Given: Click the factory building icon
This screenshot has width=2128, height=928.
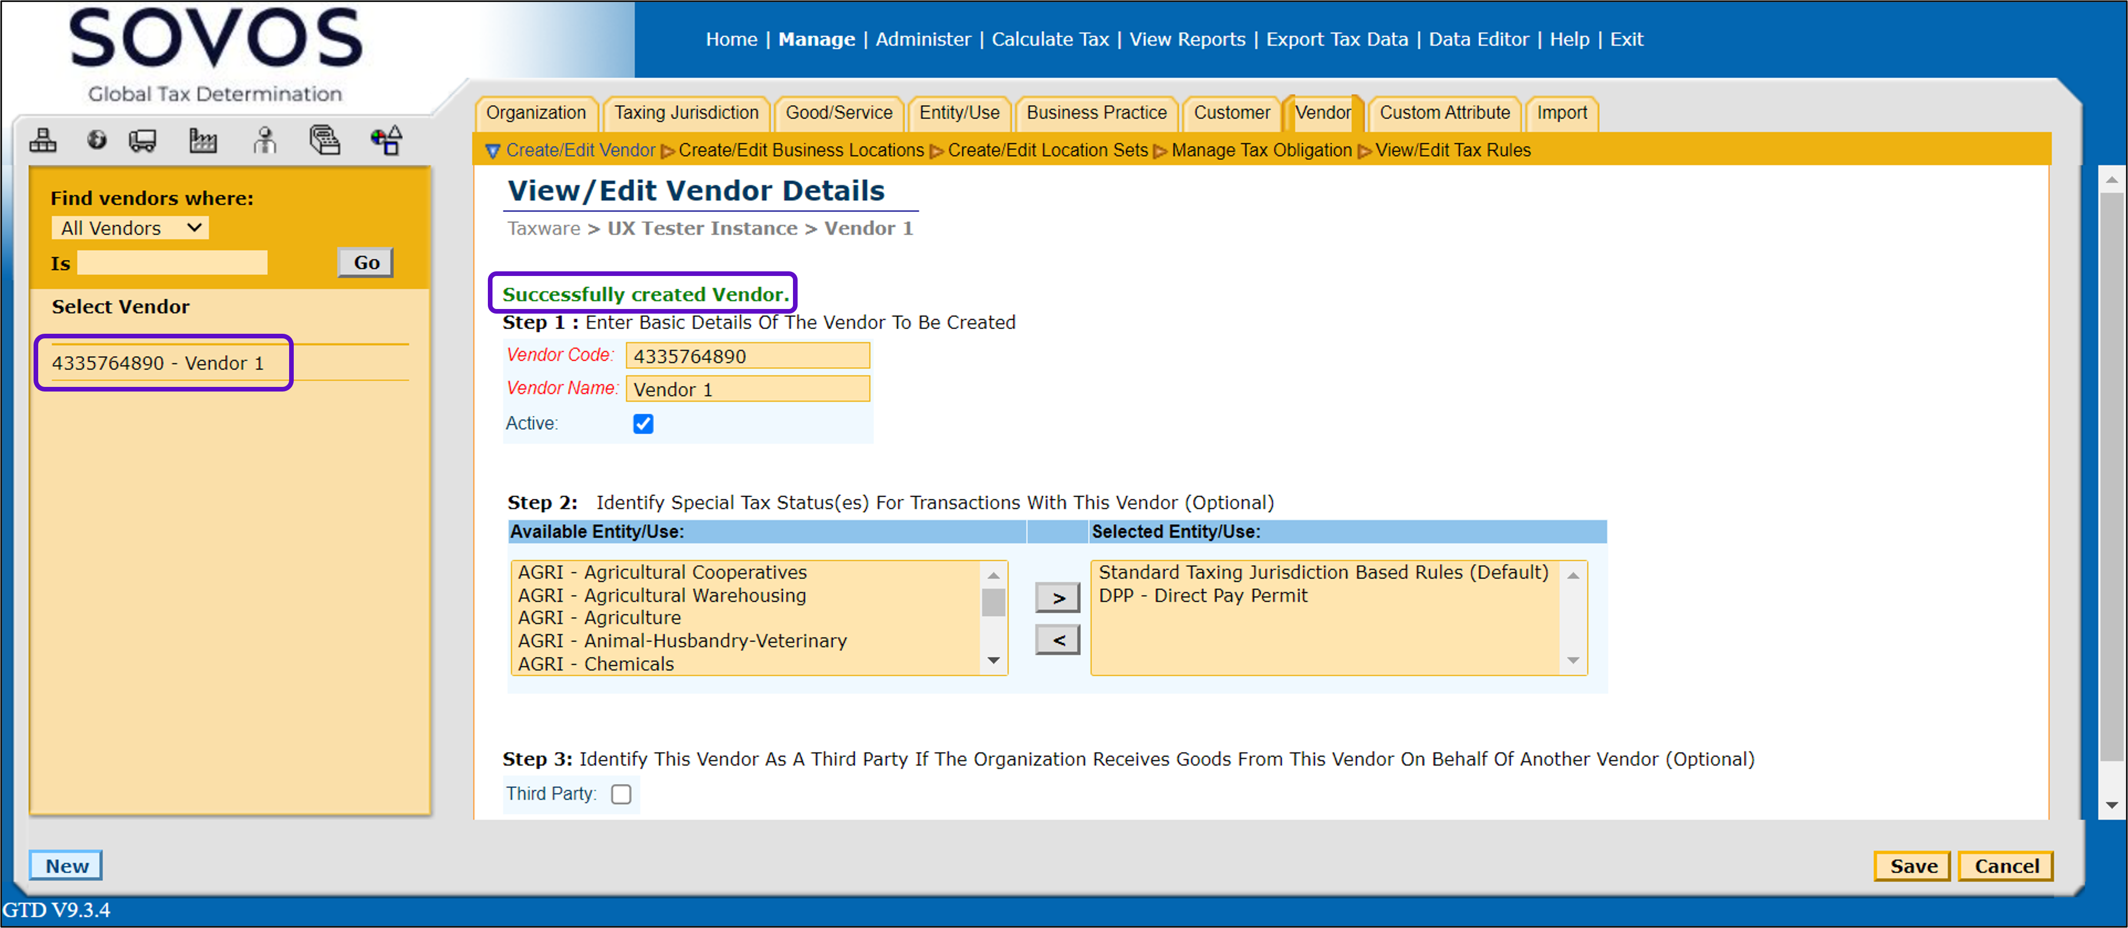Looking at the screenshot, I should click(x=202, y=140).
